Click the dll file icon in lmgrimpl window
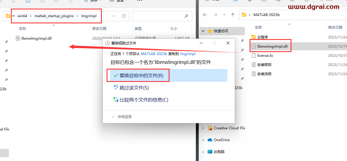The height and width of the screenshot is (161, 347). point(18,38)
